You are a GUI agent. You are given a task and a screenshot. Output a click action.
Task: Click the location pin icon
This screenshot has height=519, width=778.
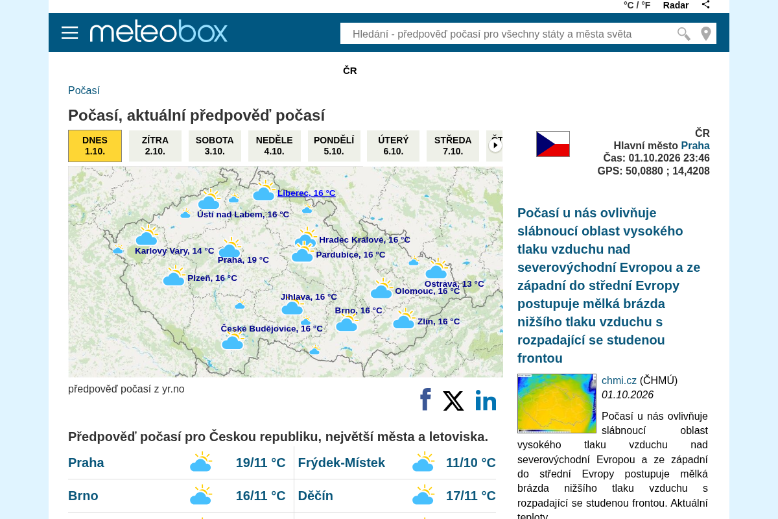pos(706,34)
